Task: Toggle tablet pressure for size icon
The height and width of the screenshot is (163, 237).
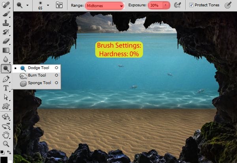Action: click(228, 5)
